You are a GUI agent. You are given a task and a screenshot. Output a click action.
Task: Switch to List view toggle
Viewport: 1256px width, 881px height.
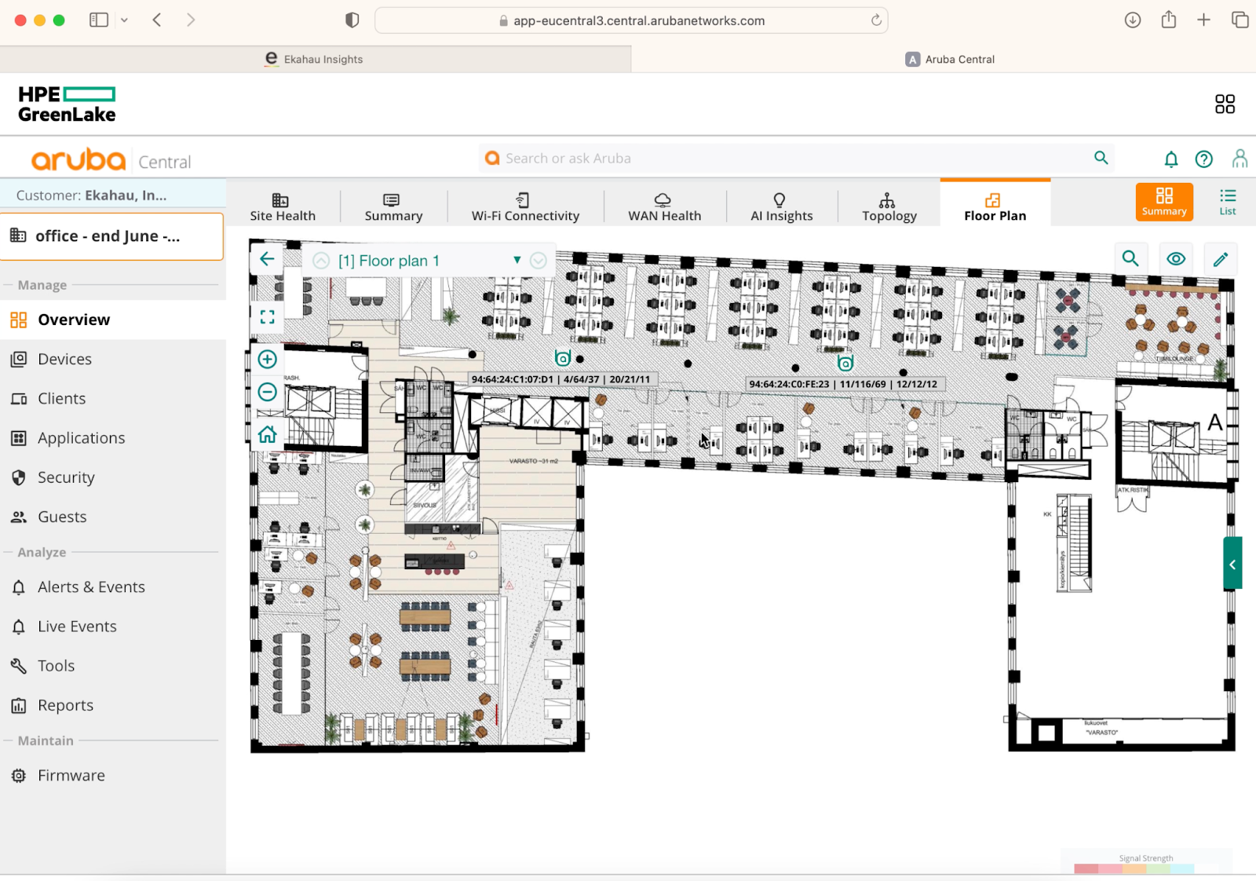point(1228,202)
